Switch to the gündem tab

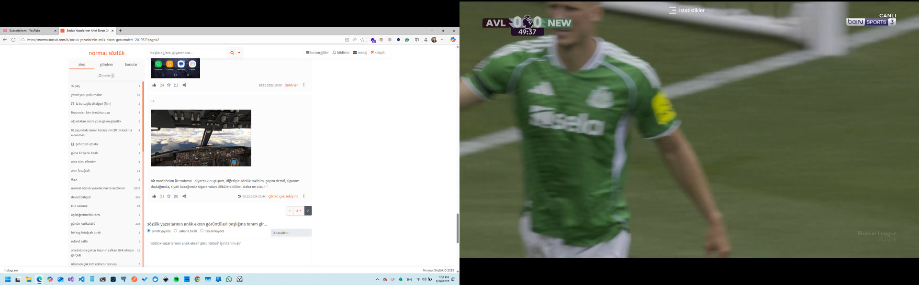(106, 65)
